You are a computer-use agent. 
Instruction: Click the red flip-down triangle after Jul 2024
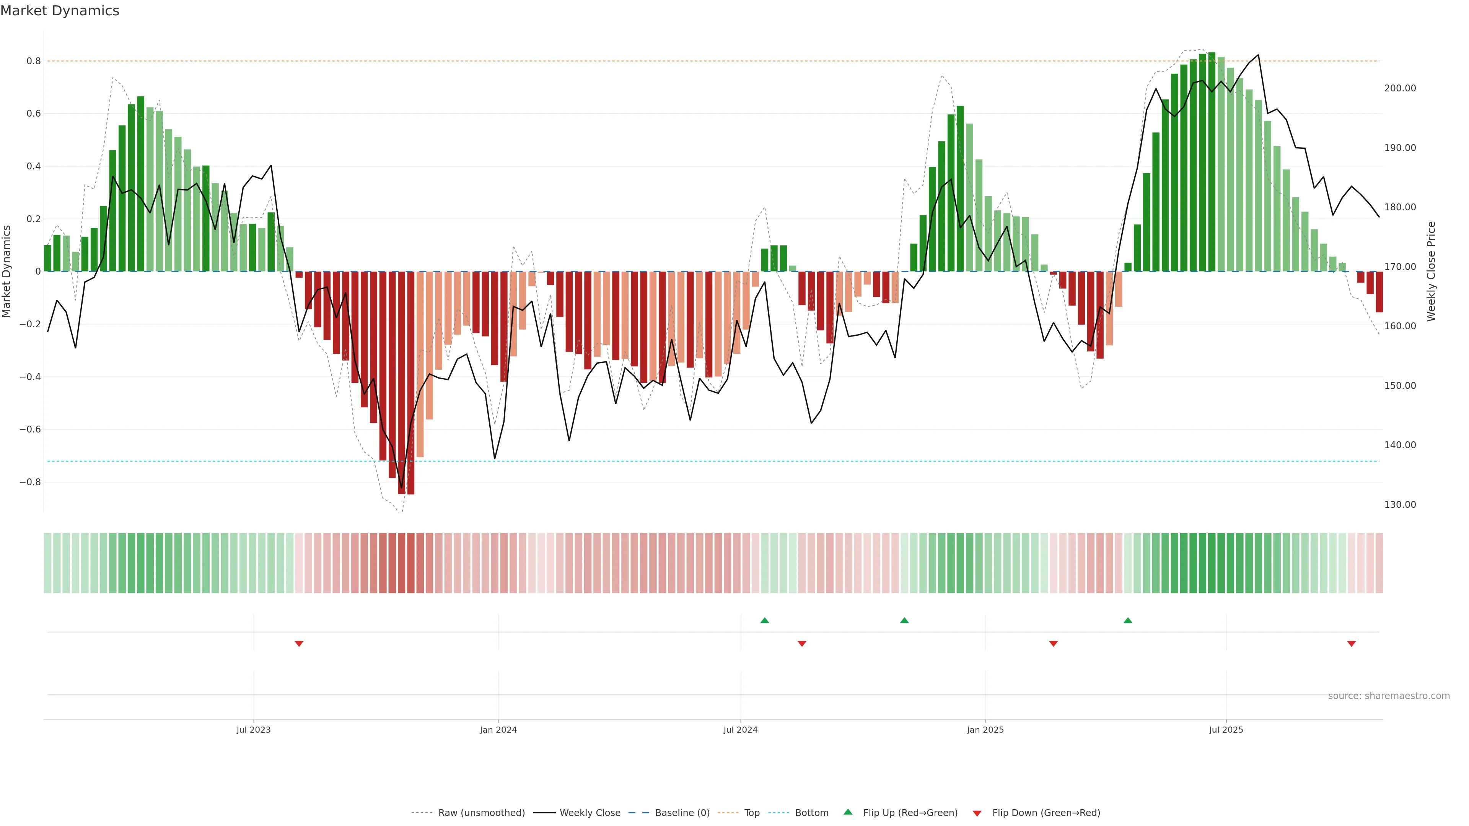(802, 644)
